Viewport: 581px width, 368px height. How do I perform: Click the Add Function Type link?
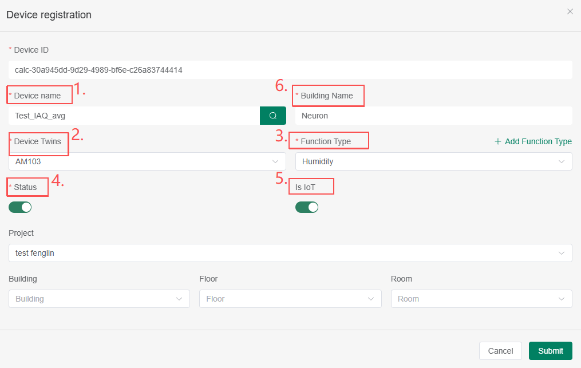click(x=537, y=141)
